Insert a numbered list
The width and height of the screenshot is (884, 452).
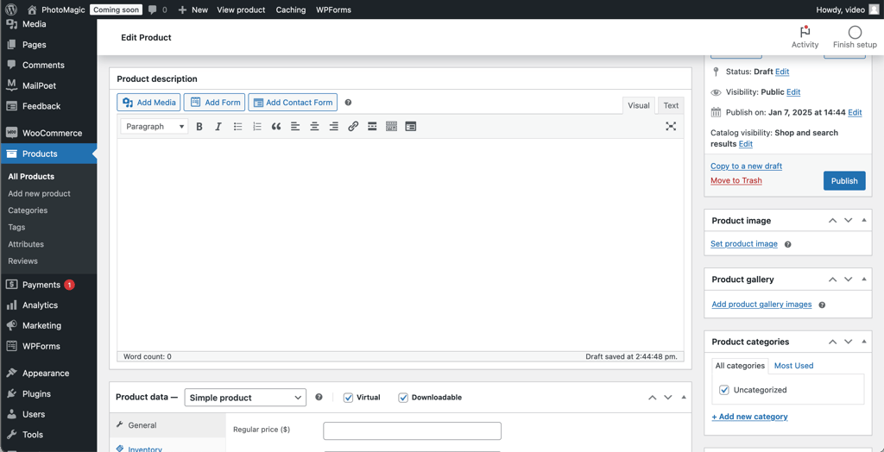click(257, 127)
